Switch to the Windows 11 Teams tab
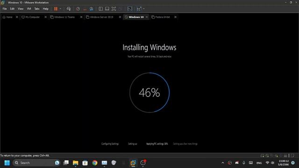The height and width of the screenshot is (168, 299). pyautogui.click(x=63, y=17)
